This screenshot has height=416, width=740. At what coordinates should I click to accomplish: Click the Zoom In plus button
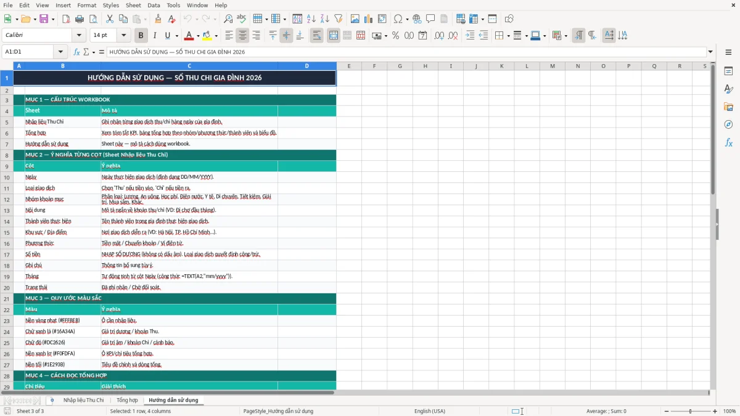(715, 411)
